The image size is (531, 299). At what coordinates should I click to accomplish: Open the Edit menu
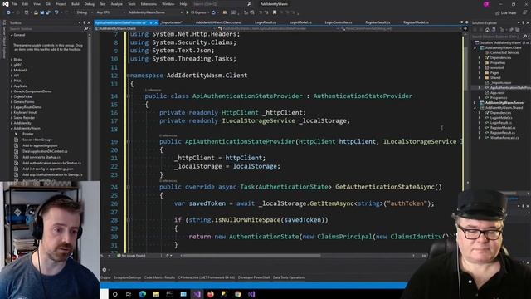coord(25,4)
